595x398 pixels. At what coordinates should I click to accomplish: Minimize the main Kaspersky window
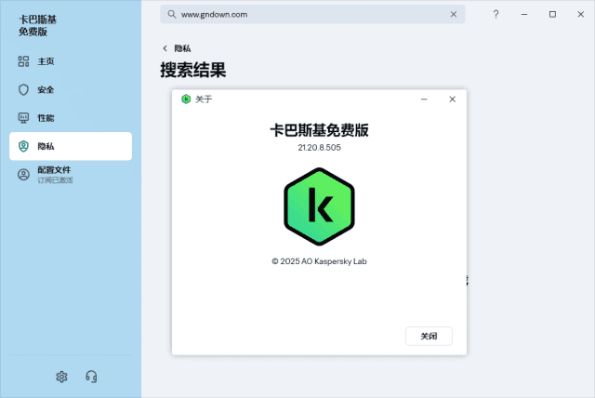[x=524, y=14]
